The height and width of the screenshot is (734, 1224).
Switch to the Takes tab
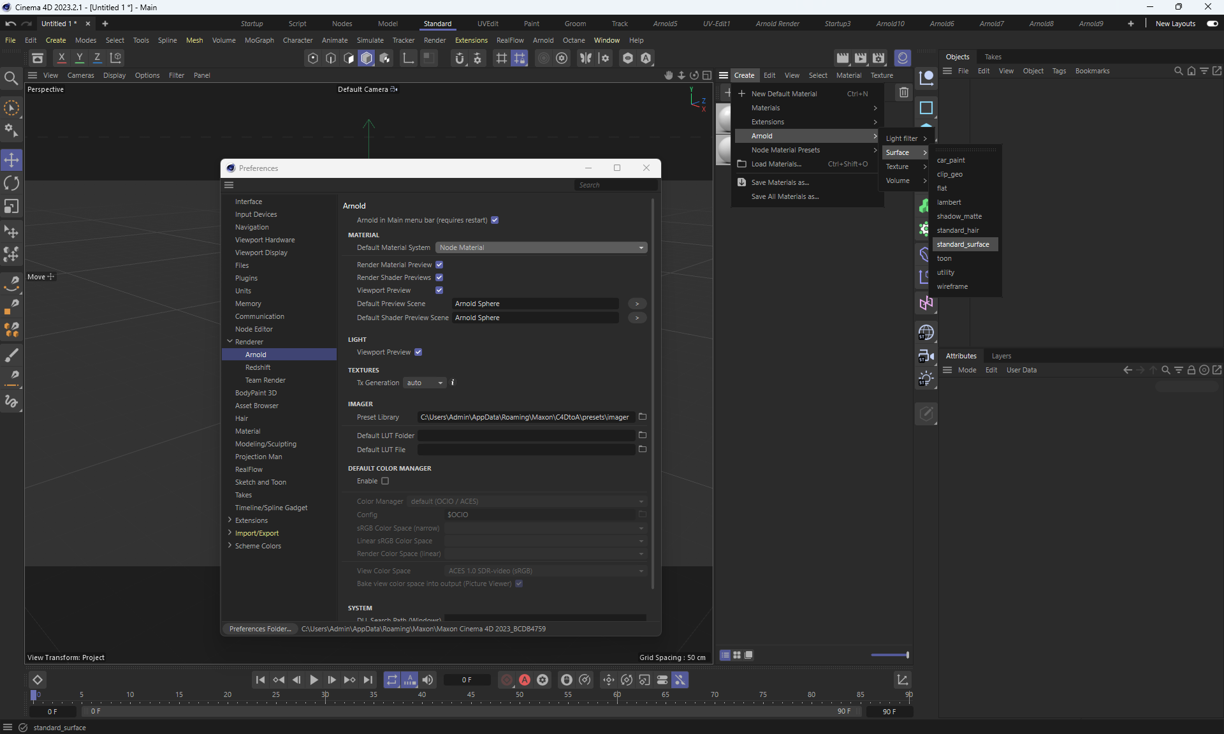click(x=993, y=57)
